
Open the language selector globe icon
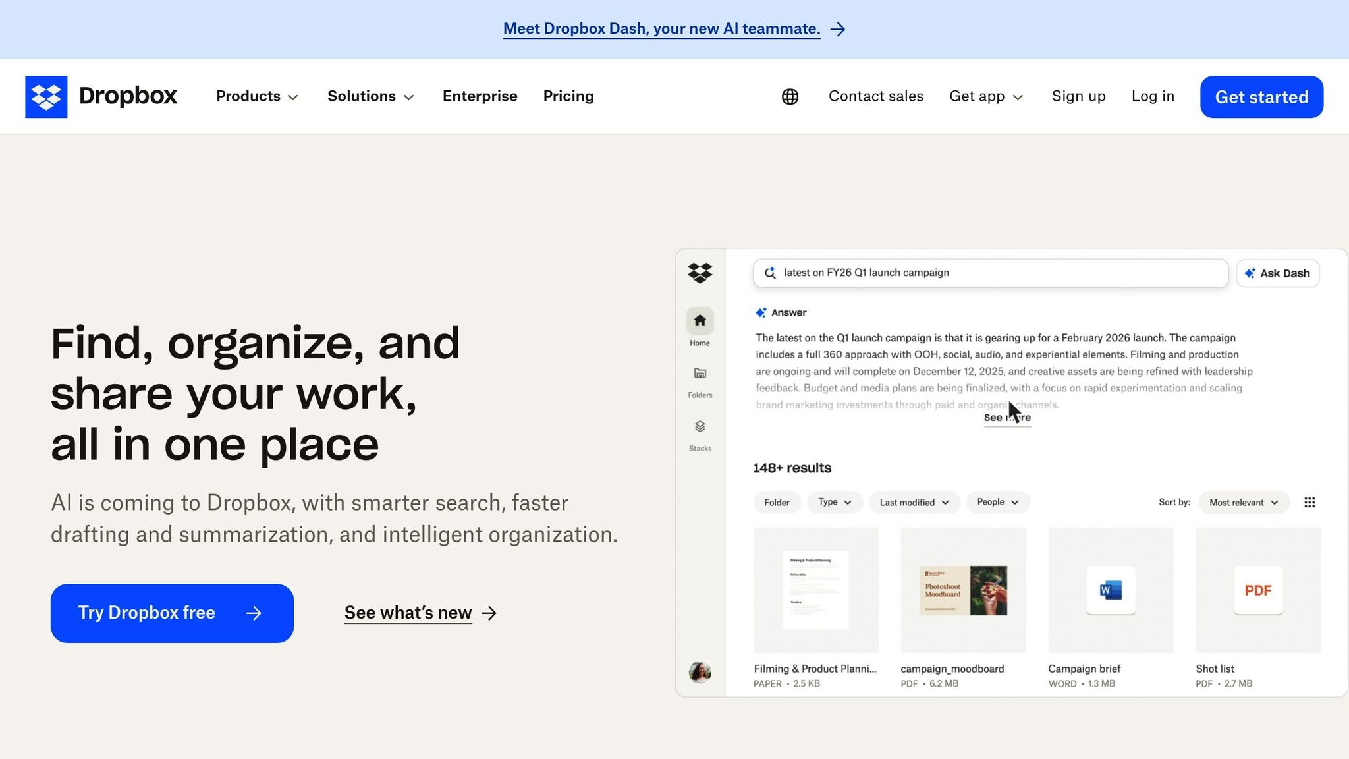[790, 96]
